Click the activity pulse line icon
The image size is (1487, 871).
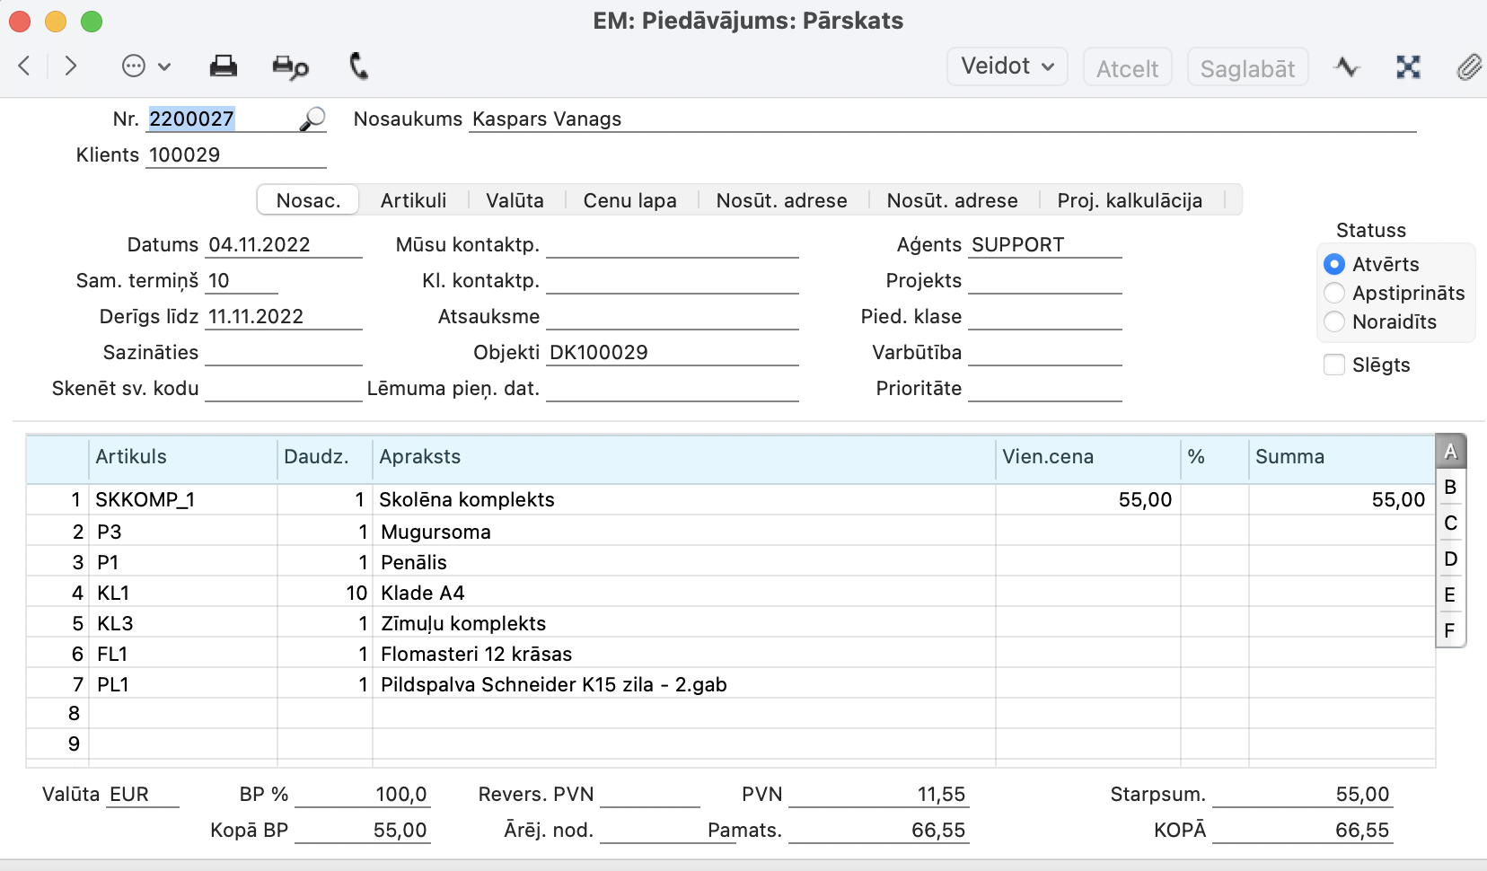click(1346, 67)
